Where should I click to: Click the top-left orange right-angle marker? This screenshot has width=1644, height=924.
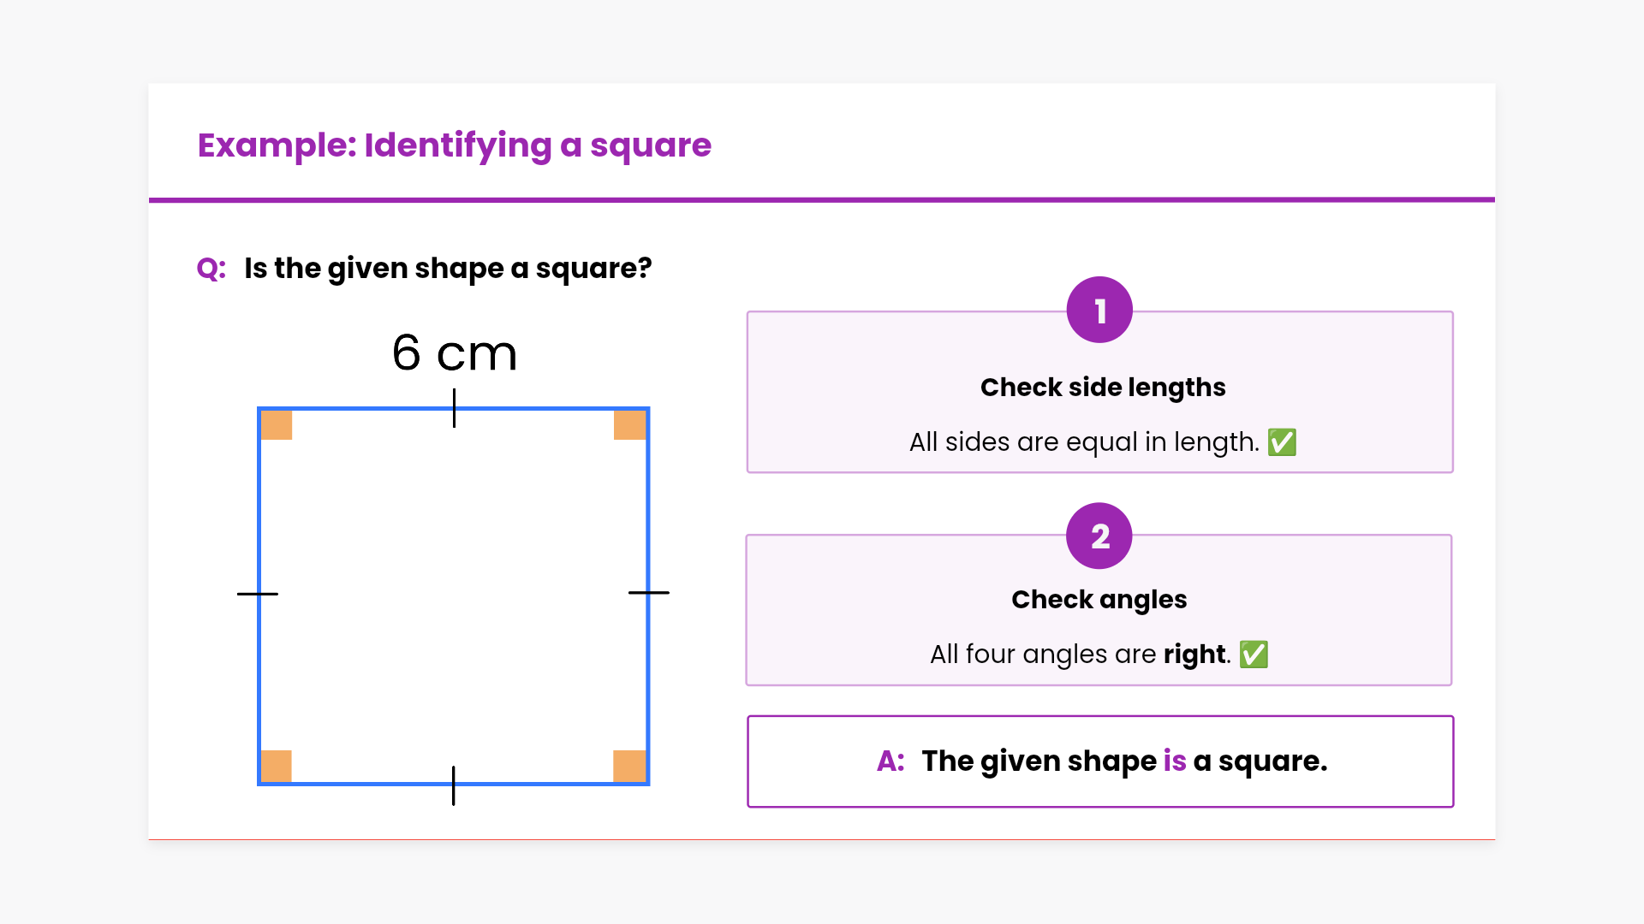(277, 425)
